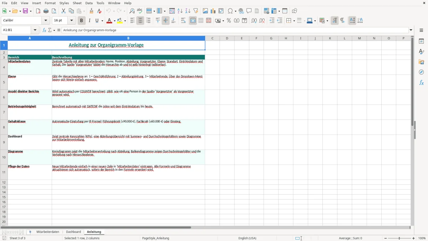Click Format as Date icon
428x241 pixels.
(x=244, y=21)
